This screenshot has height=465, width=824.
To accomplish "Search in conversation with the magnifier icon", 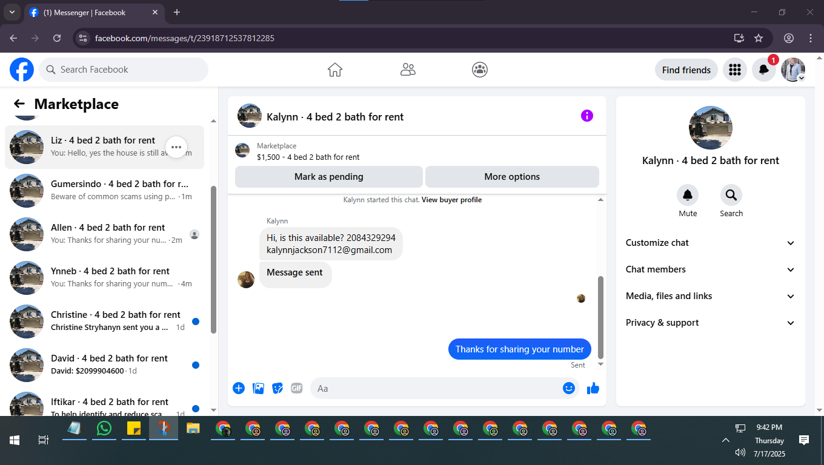I will click(x=731, y=195).
